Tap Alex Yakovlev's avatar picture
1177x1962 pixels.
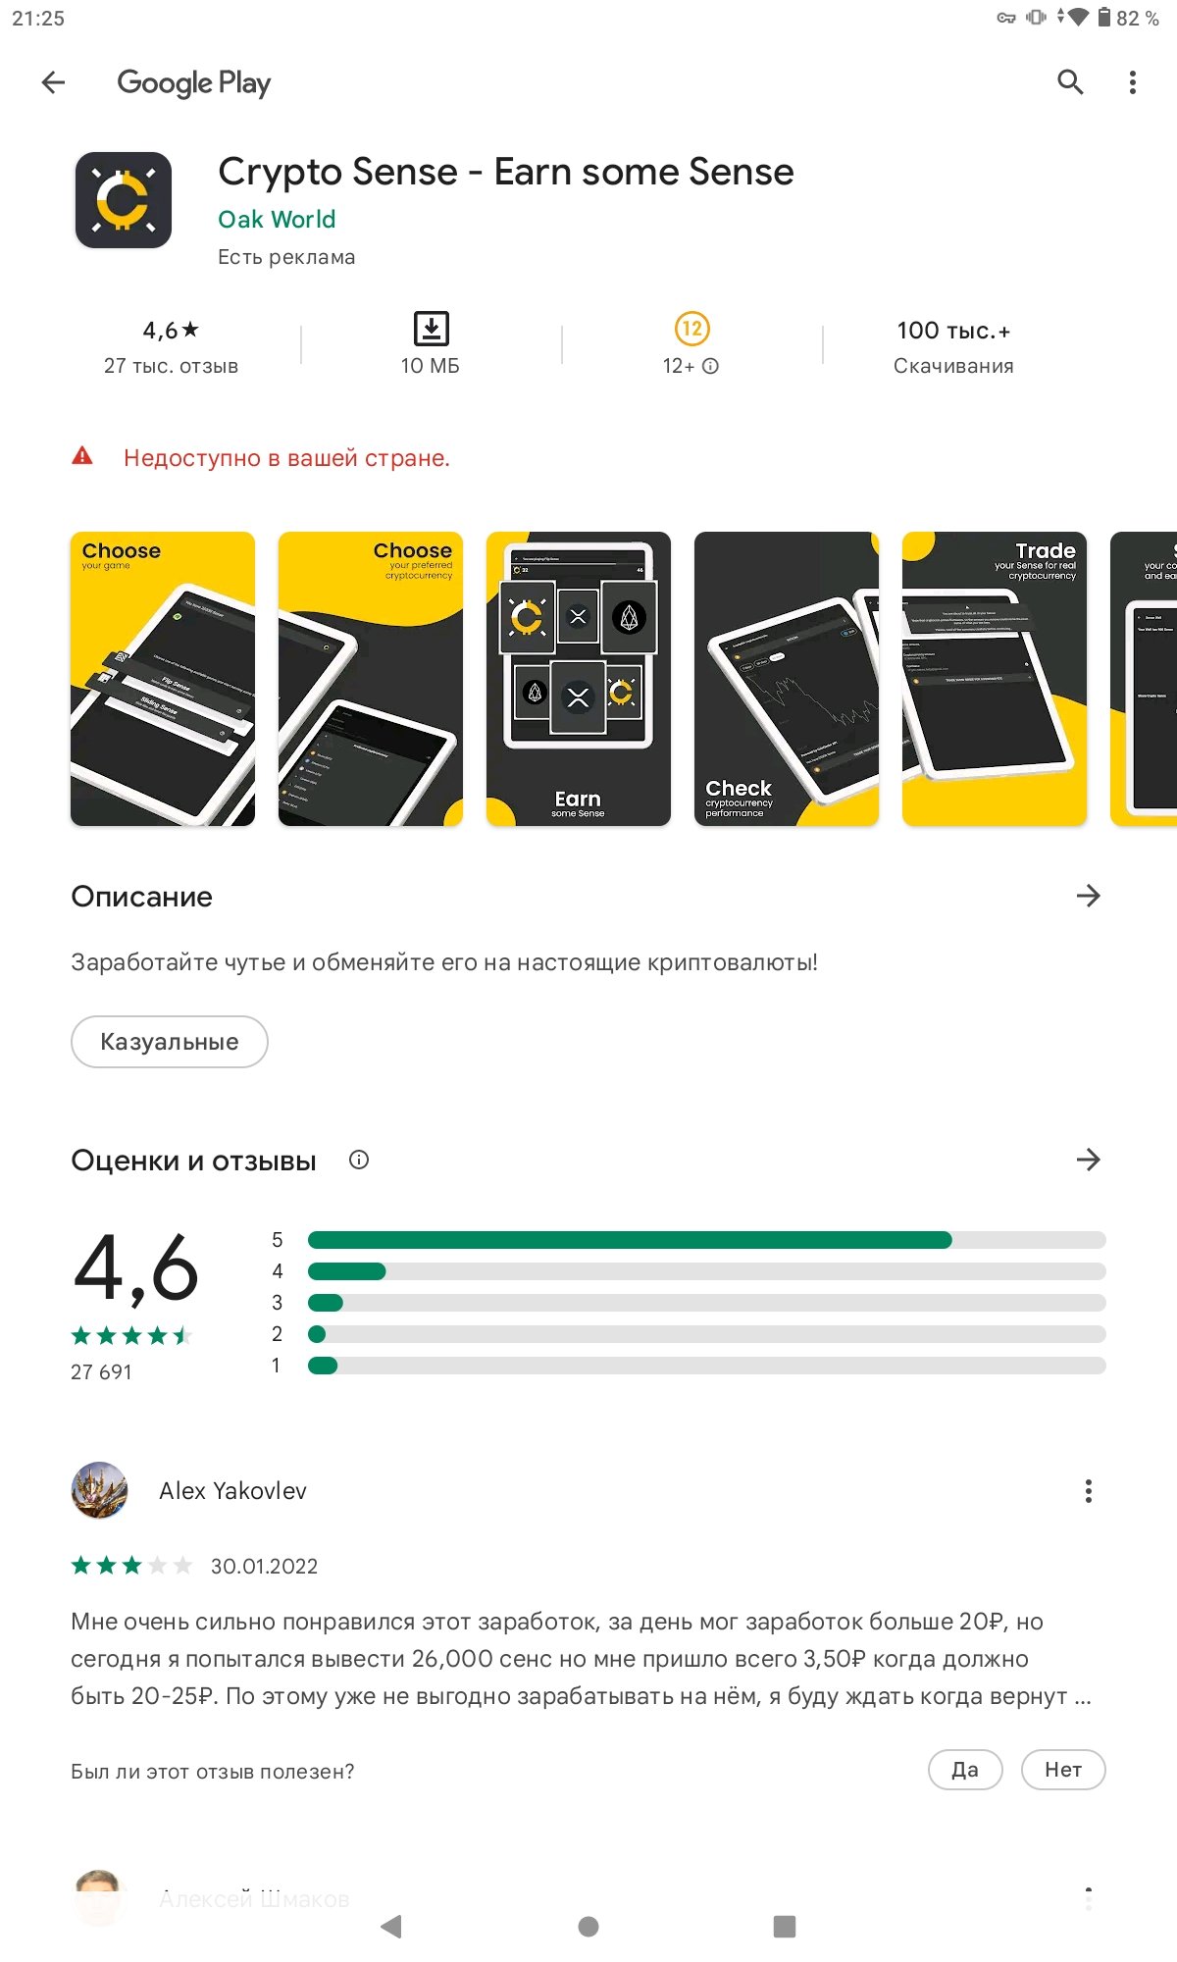pyautogui.click(x=100, y=1490)
